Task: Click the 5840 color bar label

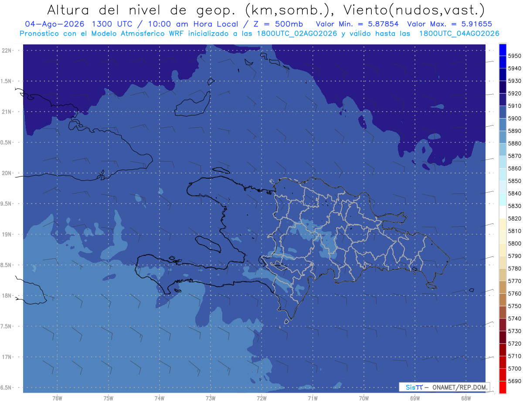Action: coord(514,194)
